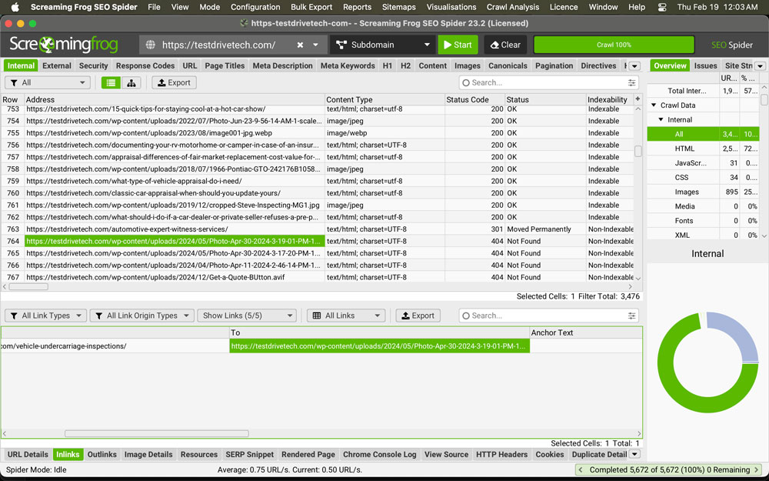This screenshot has height=481, width=769.
Task: Open Crawl Analysis menu
Action: coord(512,7)
